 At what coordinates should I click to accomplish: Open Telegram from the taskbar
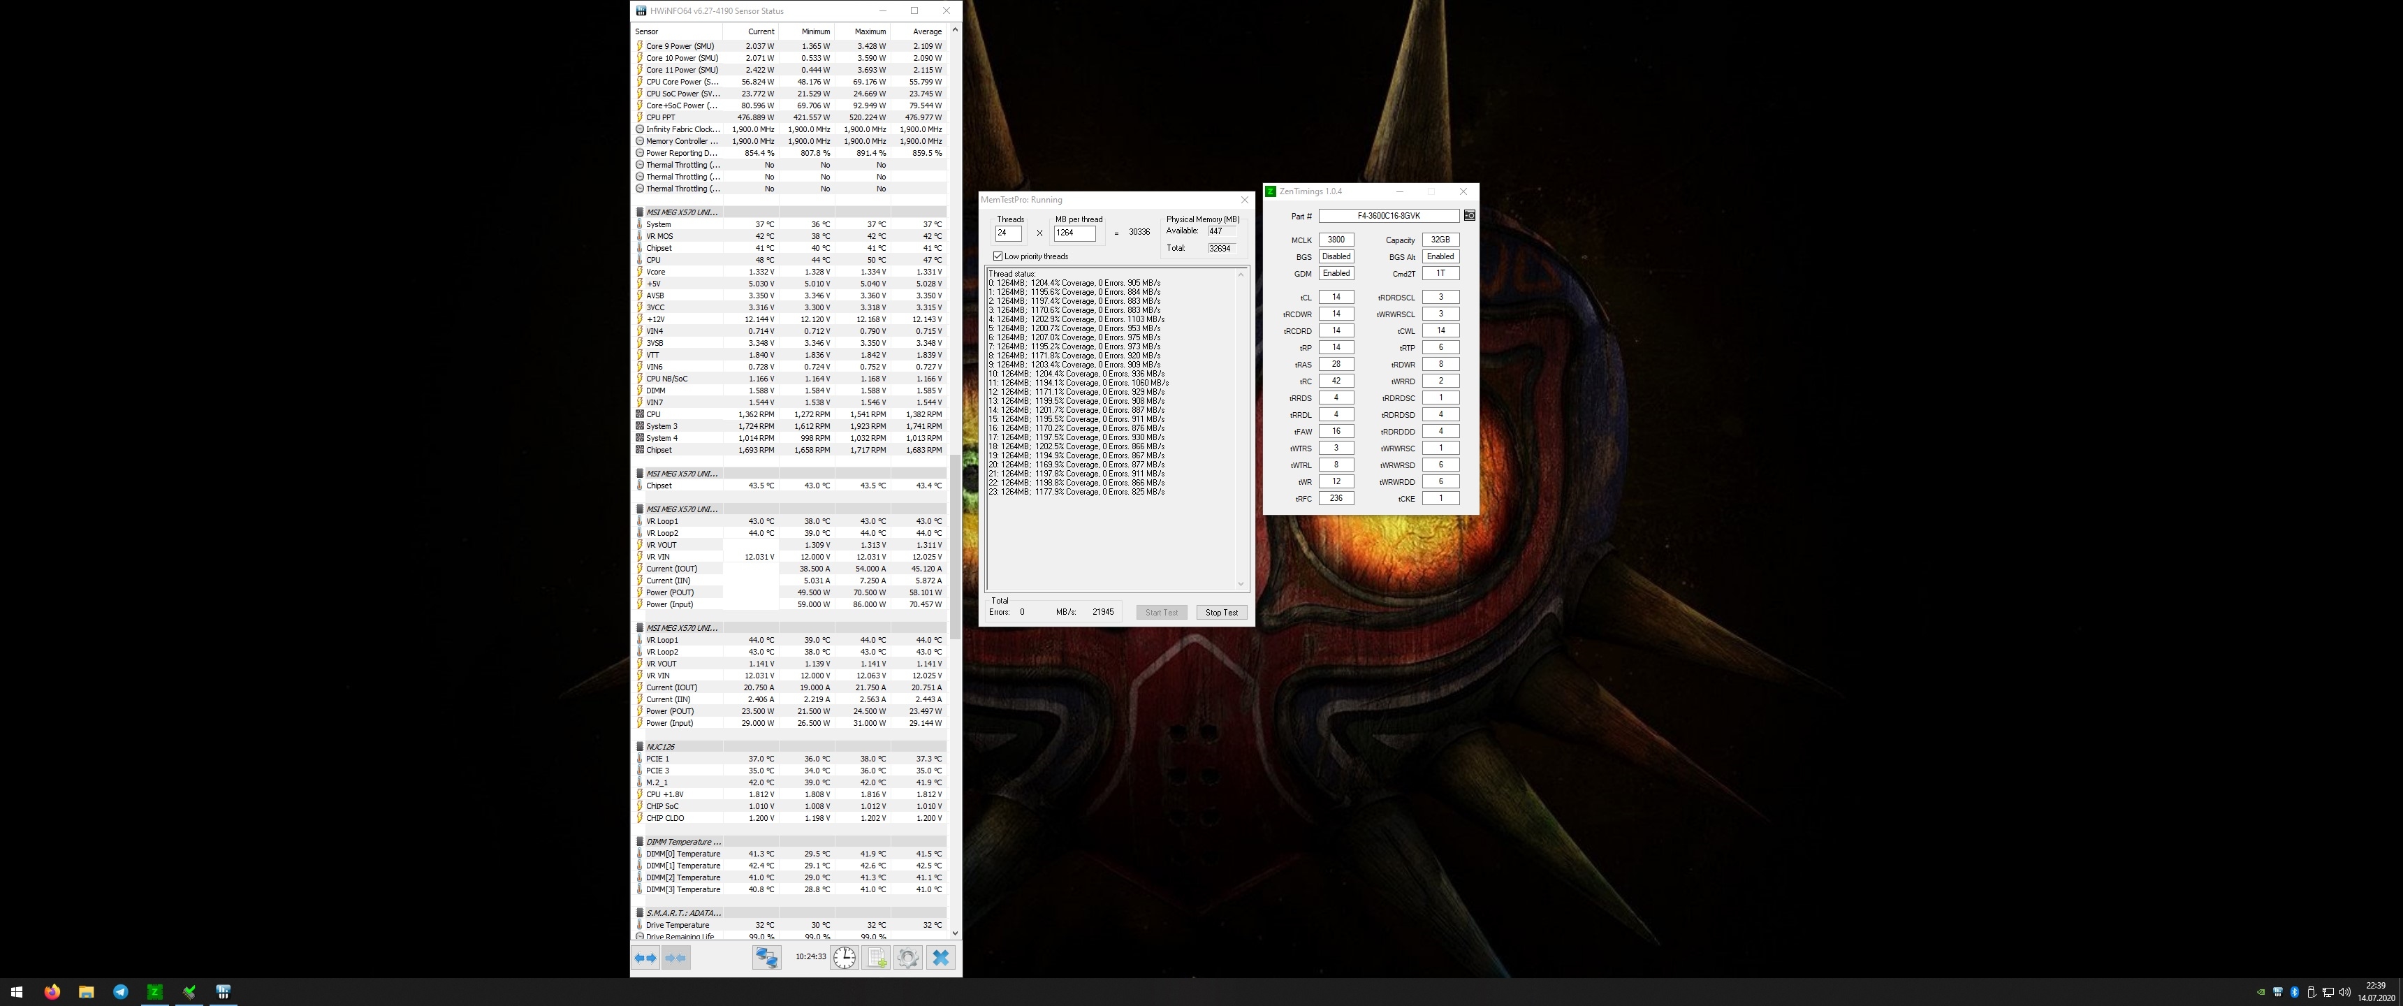(x=120, y=992)
